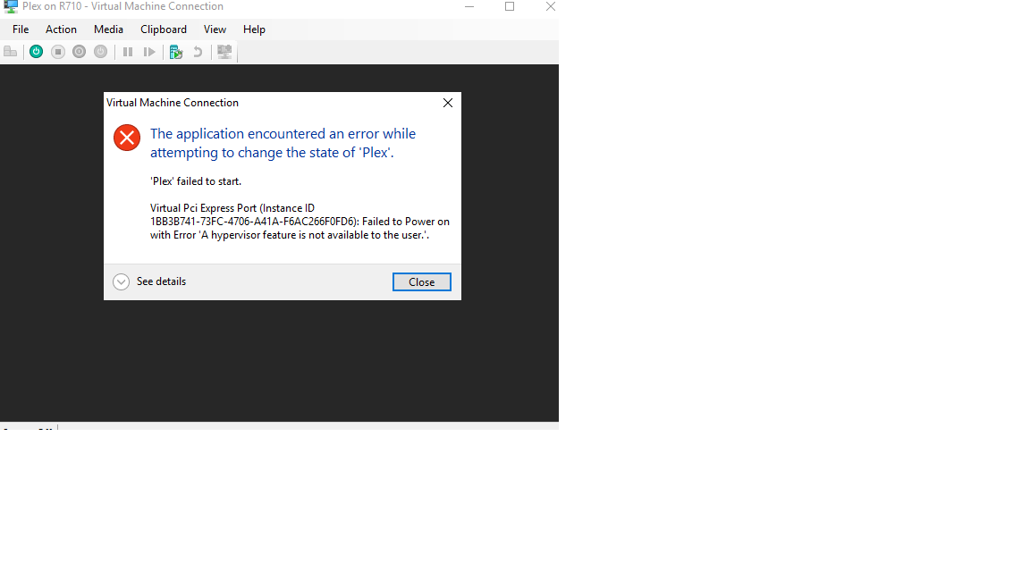Viewport: 1030px width, 579px height.
Task: Open the File menu
Action: [x=21, y=29]
